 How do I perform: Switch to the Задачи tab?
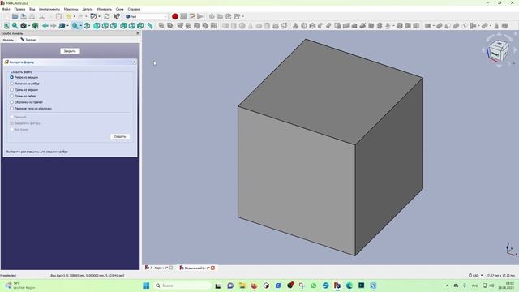tap(28, 40)
